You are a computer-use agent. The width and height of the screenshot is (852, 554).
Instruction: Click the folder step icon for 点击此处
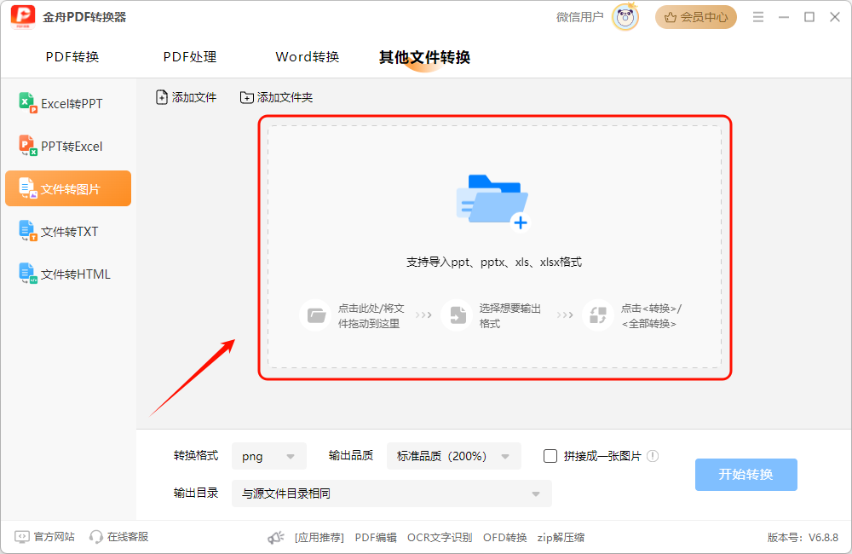pyautogui.click(x=316, y=315)
